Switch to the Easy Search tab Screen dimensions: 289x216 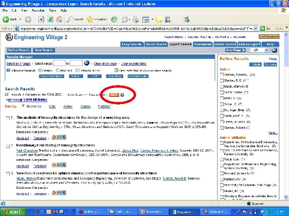132,44
